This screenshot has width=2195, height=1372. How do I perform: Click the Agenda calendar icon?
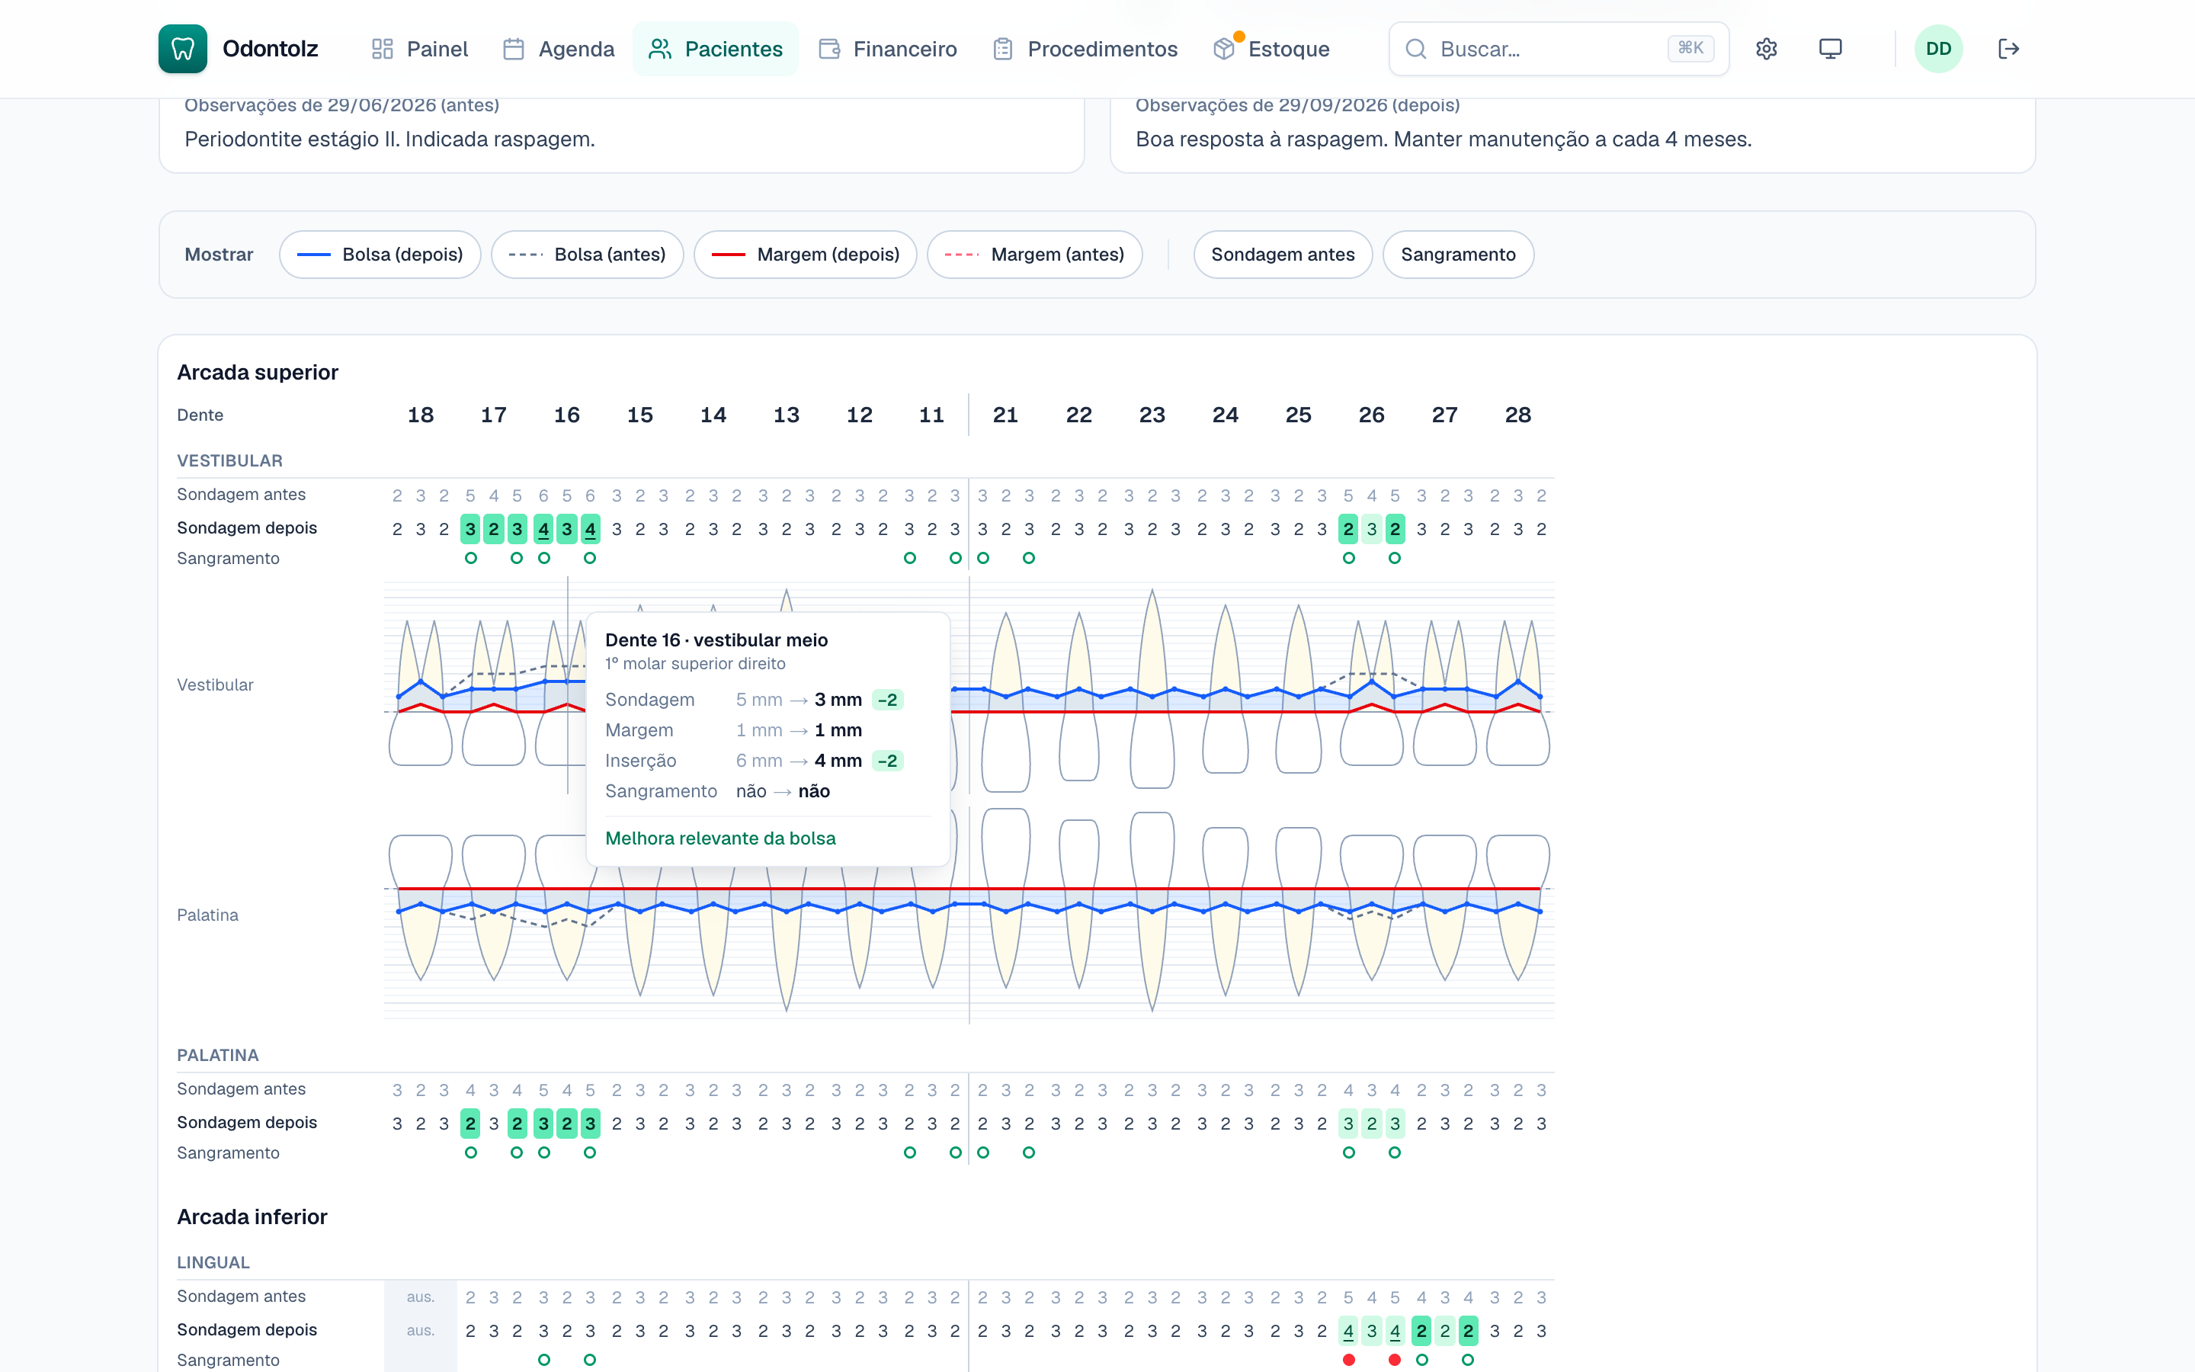coord(514,48)
